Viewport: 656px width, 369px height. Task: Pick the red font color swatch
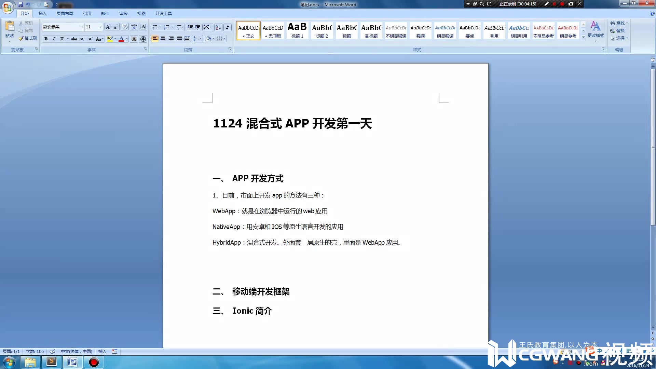pos(121,39)
